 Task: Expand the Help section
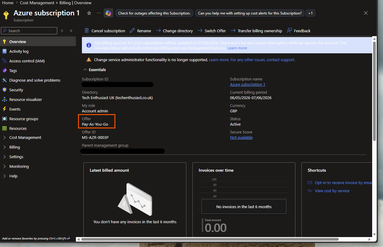(4, 176)
